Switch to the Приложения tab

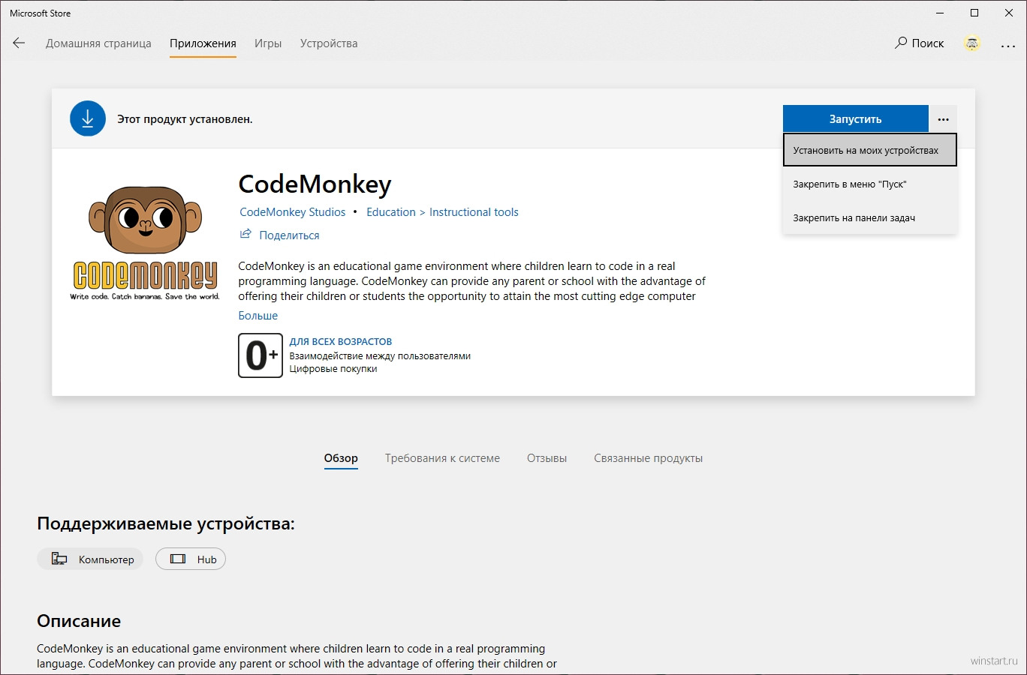coord(203,43)
